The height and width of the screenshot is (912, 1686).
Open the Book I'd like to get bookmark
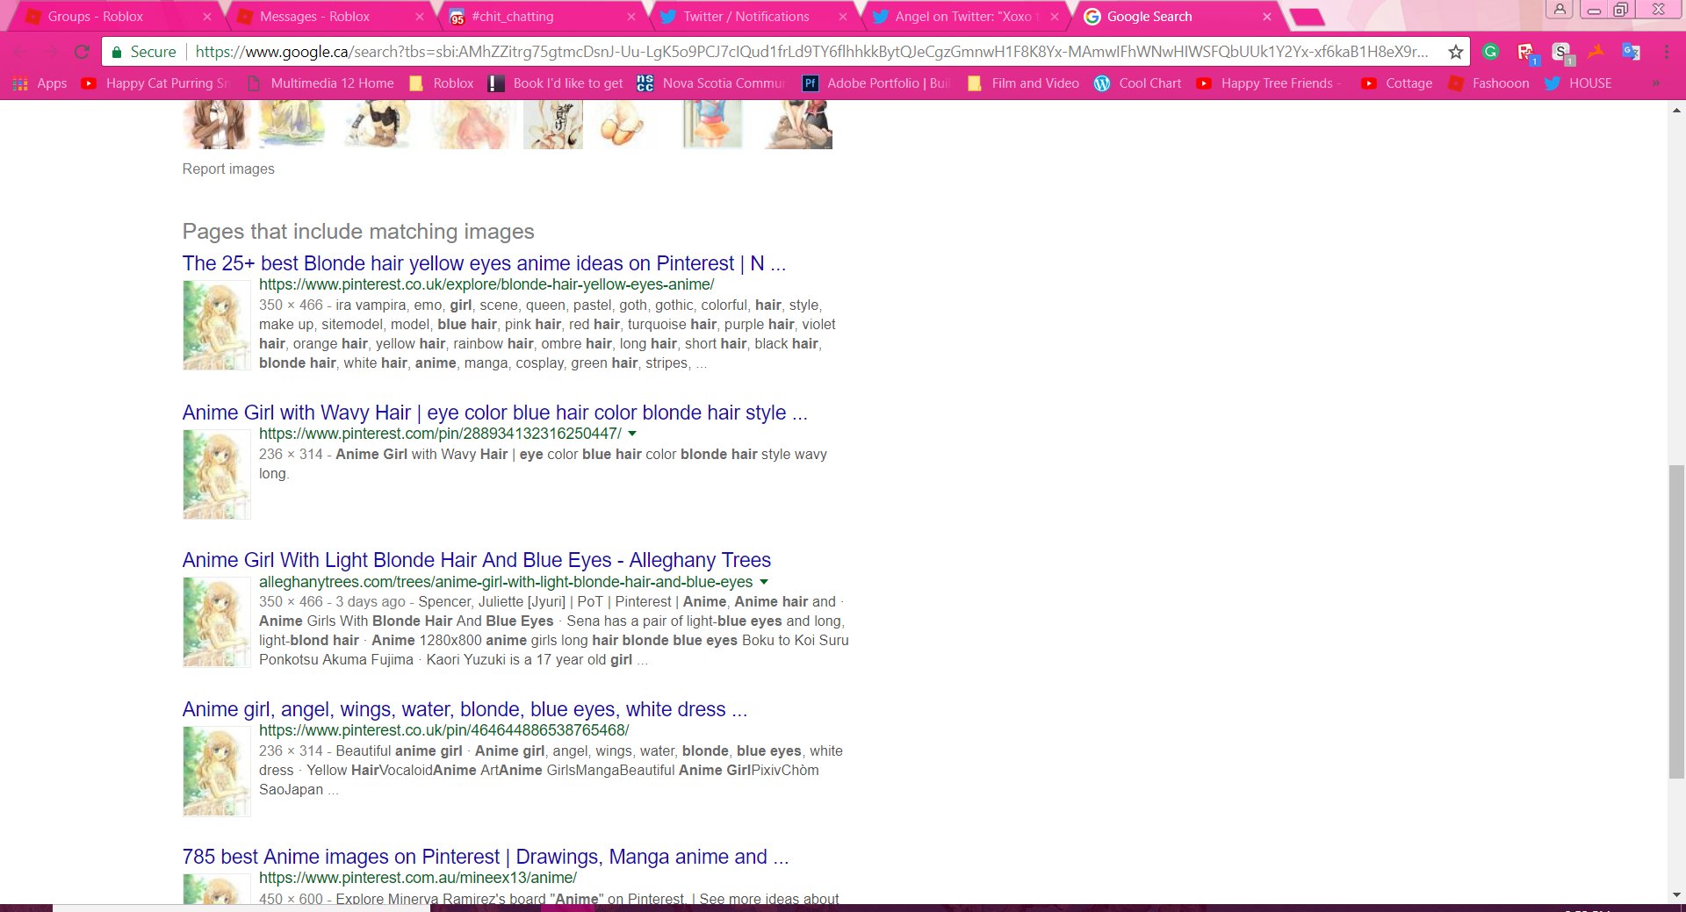[556, 83]
